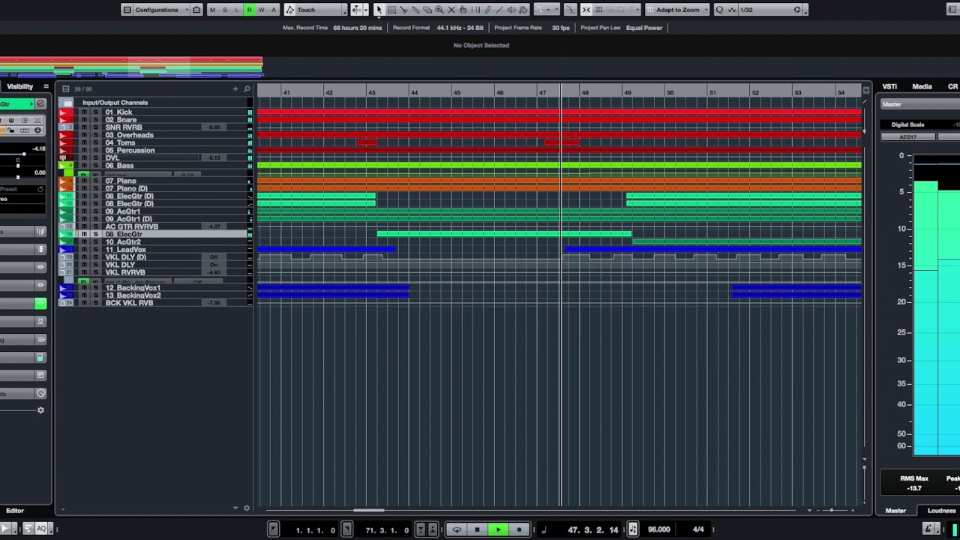This screenshot has width=960, height=540.
Task: Open the Loudness tab
Action: (x=941, y=511)
